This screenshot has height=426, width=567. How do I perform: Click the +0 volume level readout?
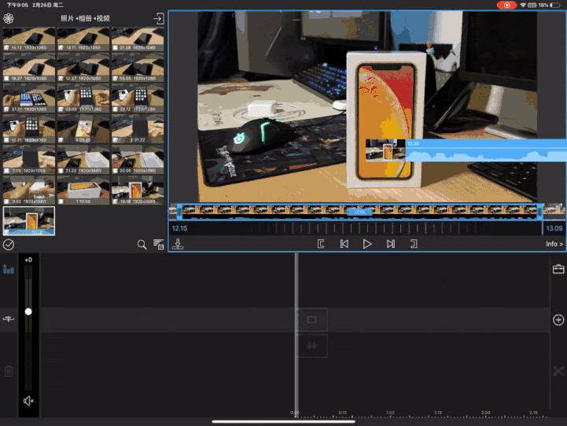point(28,260)
